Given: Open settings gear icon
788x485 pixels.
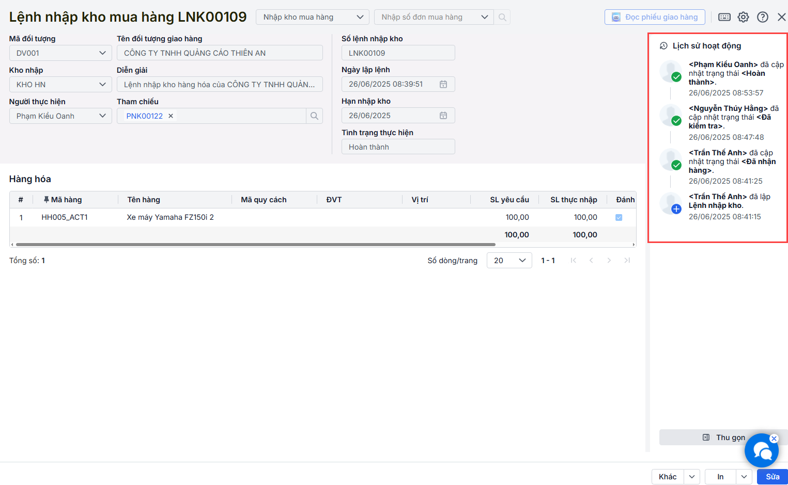Looking at the screenshot, I should tap(743, 17).
